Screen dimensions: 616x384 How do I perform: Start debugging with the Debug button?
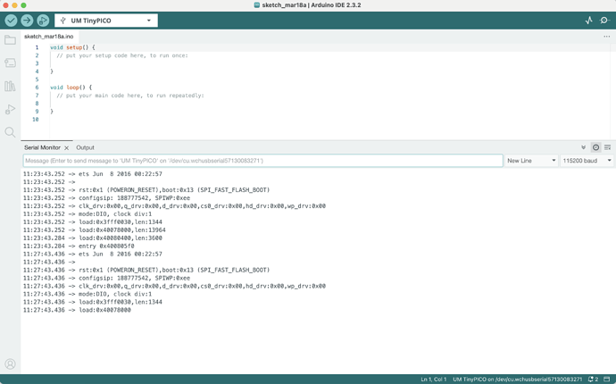[x=43, y=21]
